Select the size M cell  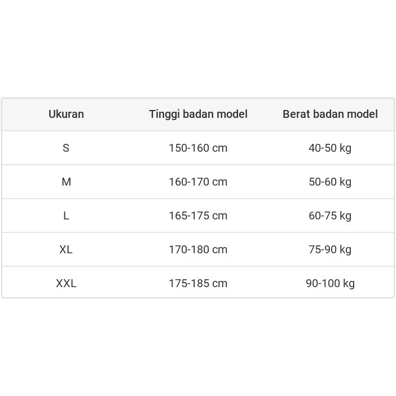pos(66,182)
